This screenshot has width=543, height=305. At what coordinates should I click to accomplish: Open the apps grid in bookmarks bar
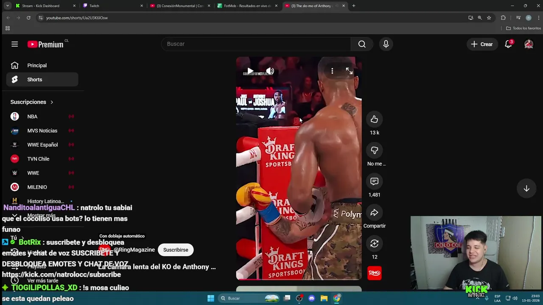tap(7, 28)
